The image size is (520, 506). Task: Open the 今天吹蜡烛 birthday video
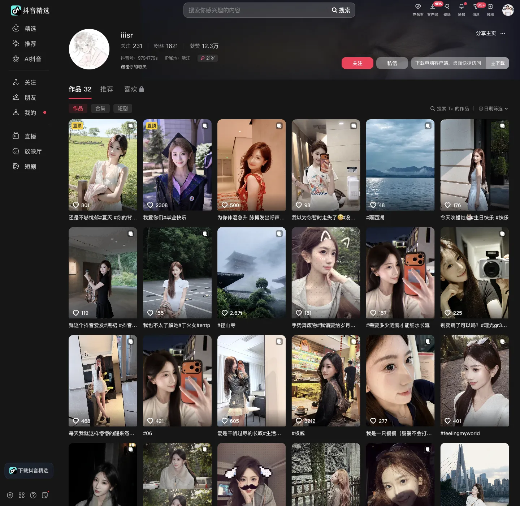point(475,165)
